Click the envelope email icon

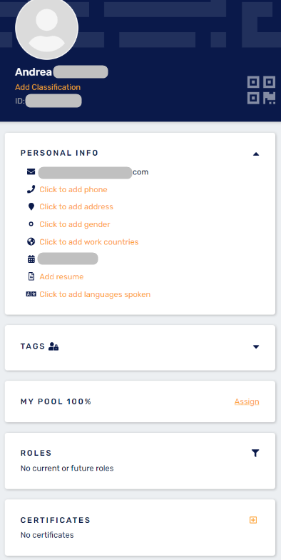(31, 171)
